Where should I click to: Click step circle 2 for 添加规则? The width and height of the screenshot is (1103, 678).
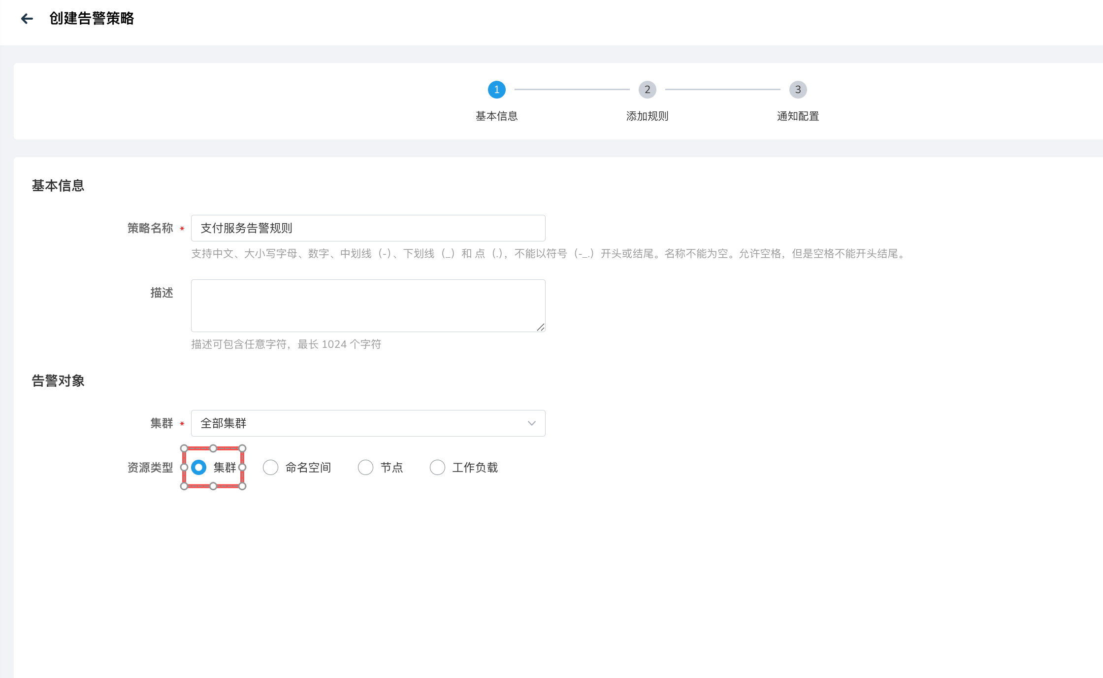pyautogui.click(x=647, y=90)
